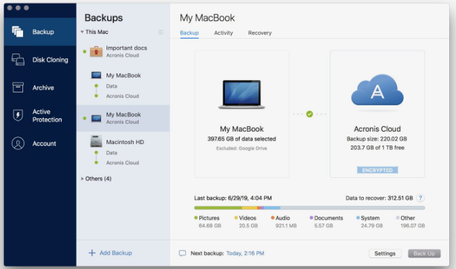Select Important docs backup entry text

tap(126, 48)
